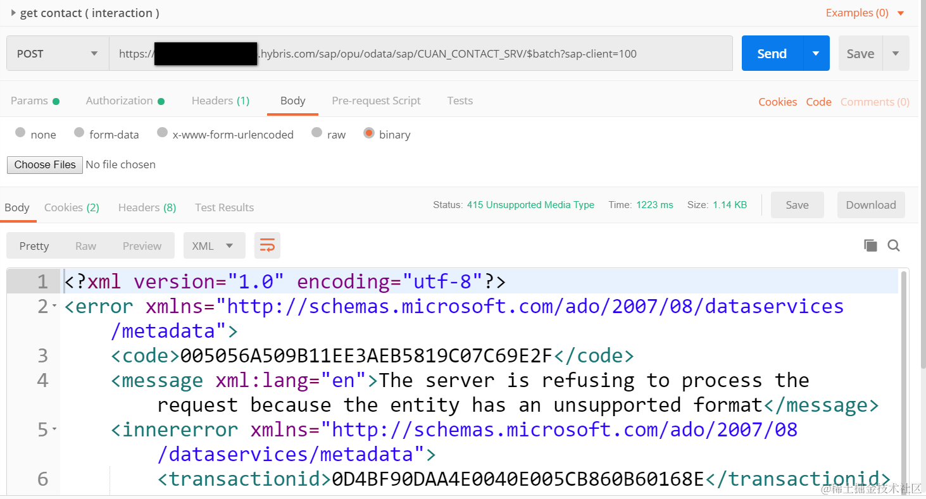This screenshot has height=499, width=926.
Task: Open the XML format dropdown
Action: 214,246
